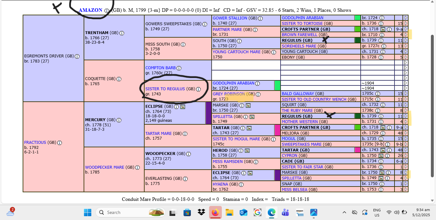Viewport: 436px width, 220px height.
Task: Click the info icon next to TRENTHAM
Action: (x=122, y=33)
